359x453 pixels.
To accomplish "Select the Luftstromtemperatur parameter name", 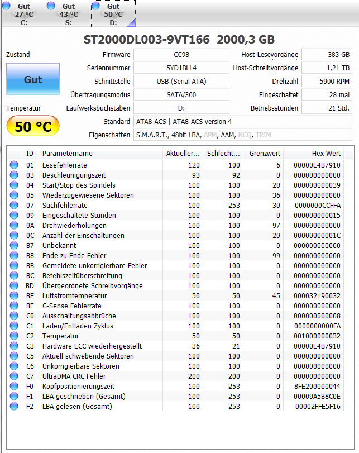I will tap(74, 295).
